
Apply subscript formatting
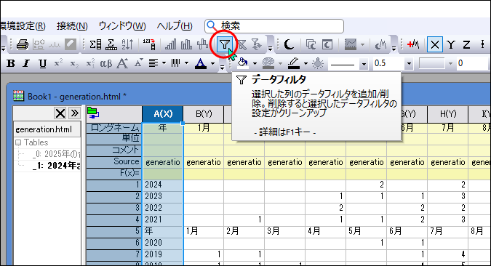coord(74,64)
